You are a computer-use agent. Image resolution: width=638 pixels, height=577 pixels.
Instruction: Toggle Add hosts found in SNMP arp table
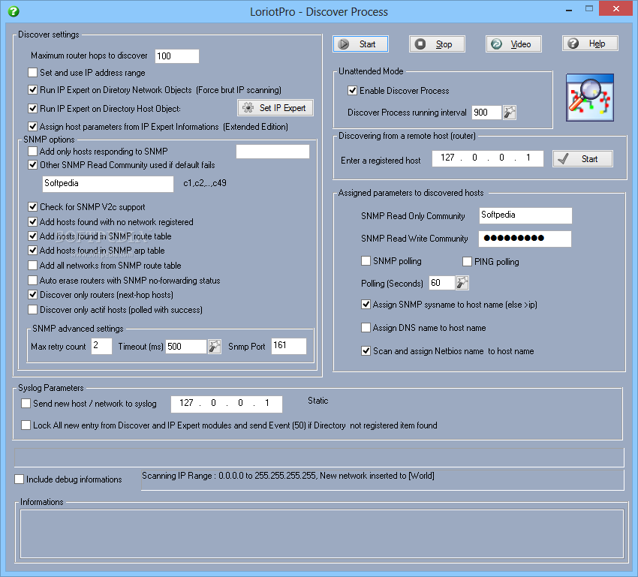(x=32, y=250)
